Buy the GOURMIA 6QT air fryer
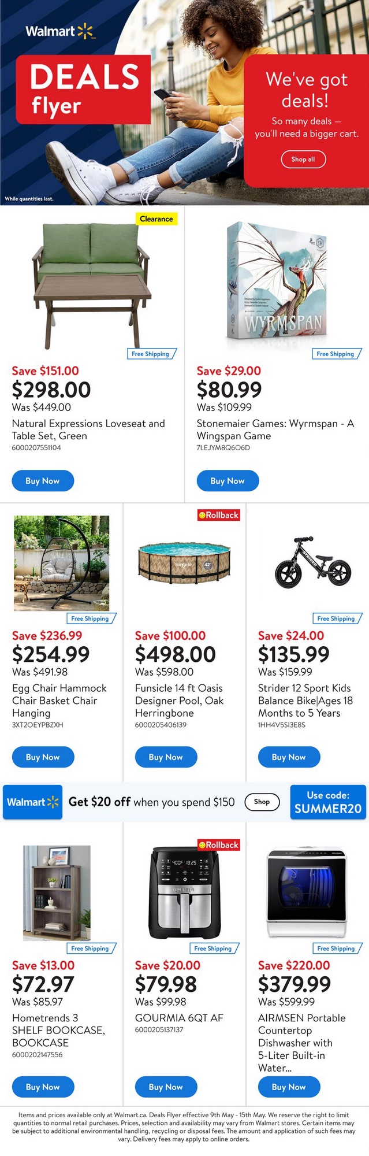This screenshot has height=1156, width=369. (x=166, y=1087)
